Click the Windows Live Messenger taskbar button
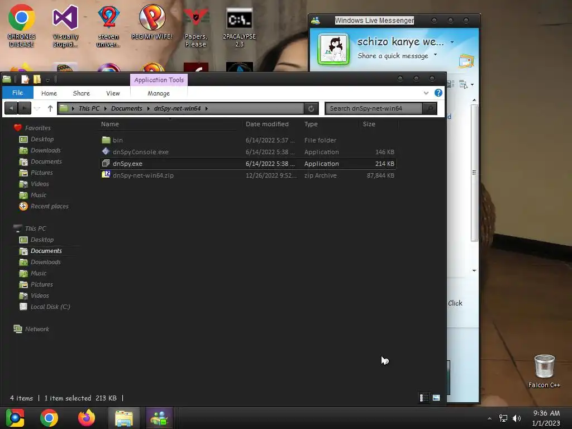This screenshot has height=429, width=572. click(159, 418)
